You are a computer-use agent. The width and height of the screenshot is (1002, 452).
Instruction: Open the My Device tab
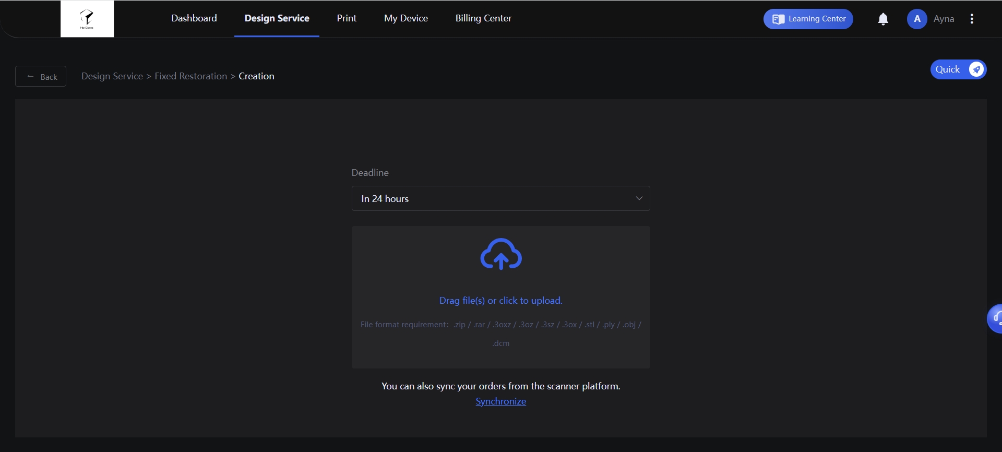(x=406, y=18)
